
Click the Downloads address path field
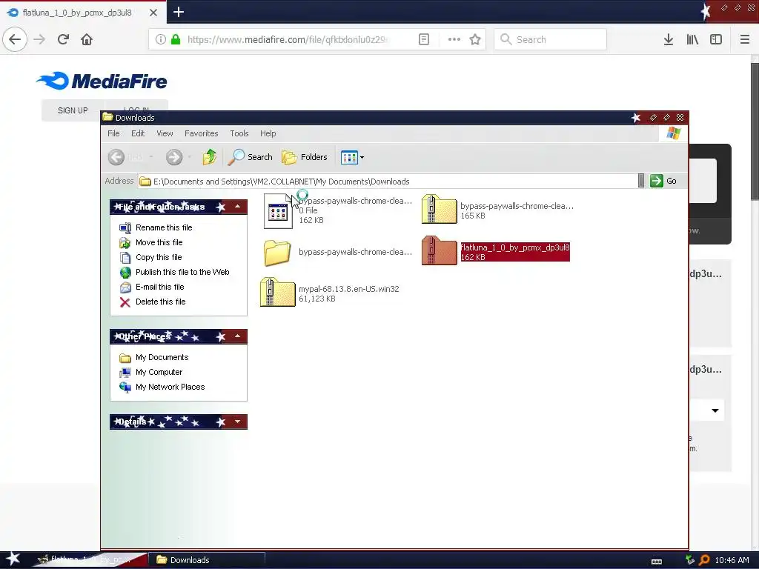pyautogui.click(x=388, y=182)
